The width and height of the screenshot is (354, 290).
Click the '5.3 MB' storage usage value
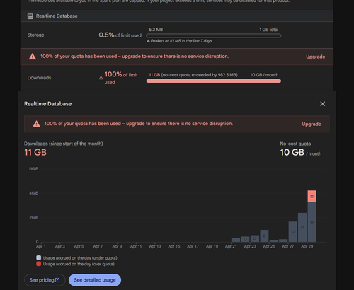pyautogui.click(x=156, y=30)
